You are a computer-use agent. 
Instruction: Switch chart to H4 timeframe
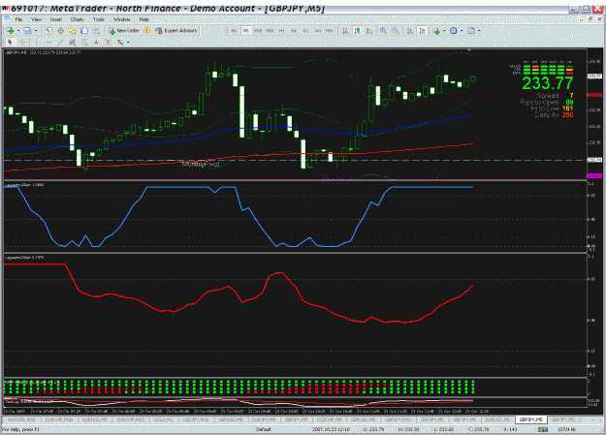tap(294, 31)
